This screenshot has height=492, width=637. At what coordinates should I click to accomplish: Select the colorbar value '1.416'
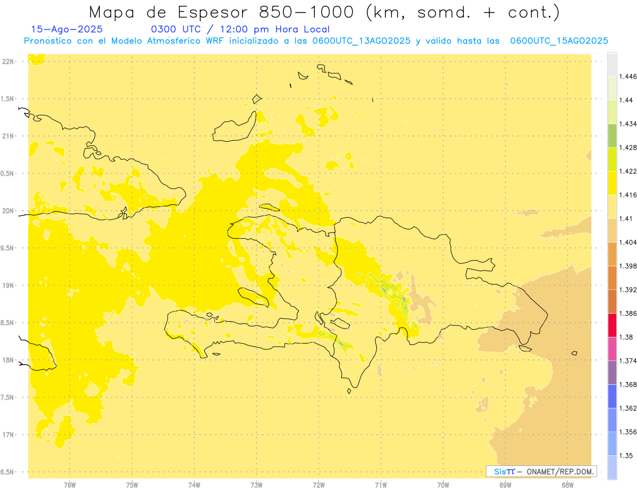(x=629, y=195)
